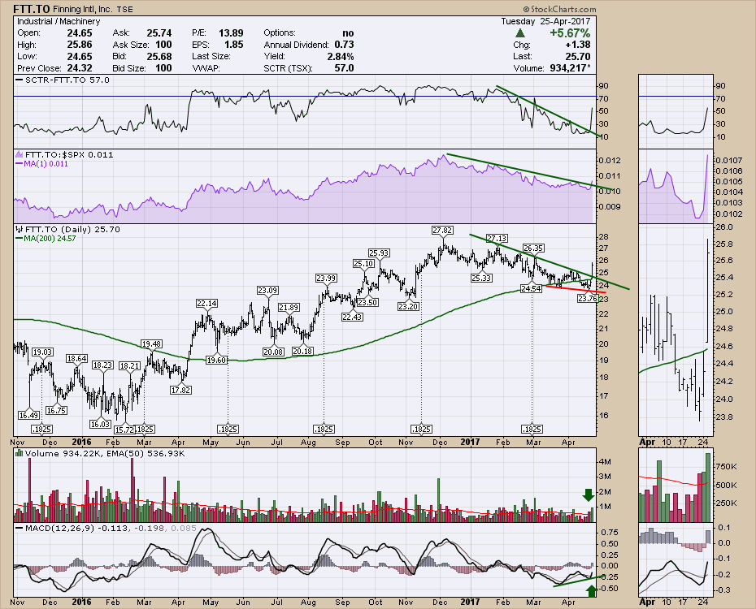Click the 25.93 price high label

click(x=380, y=253)
